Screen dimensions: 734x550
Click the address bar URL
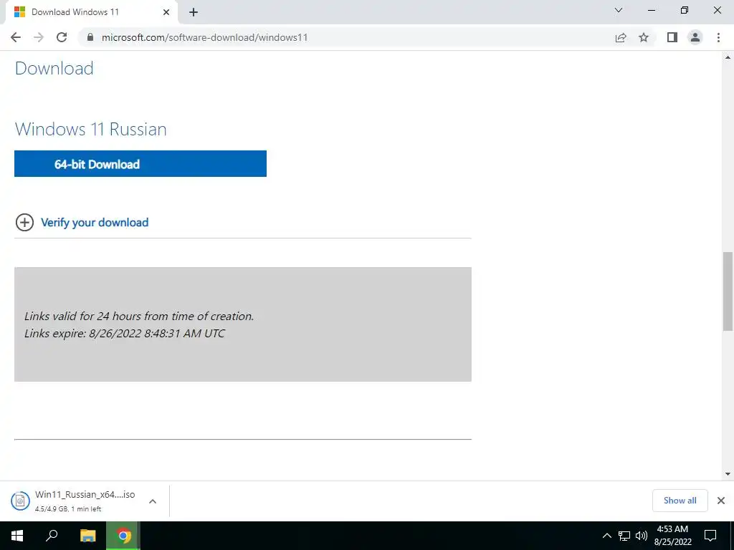tap(204, 37)
